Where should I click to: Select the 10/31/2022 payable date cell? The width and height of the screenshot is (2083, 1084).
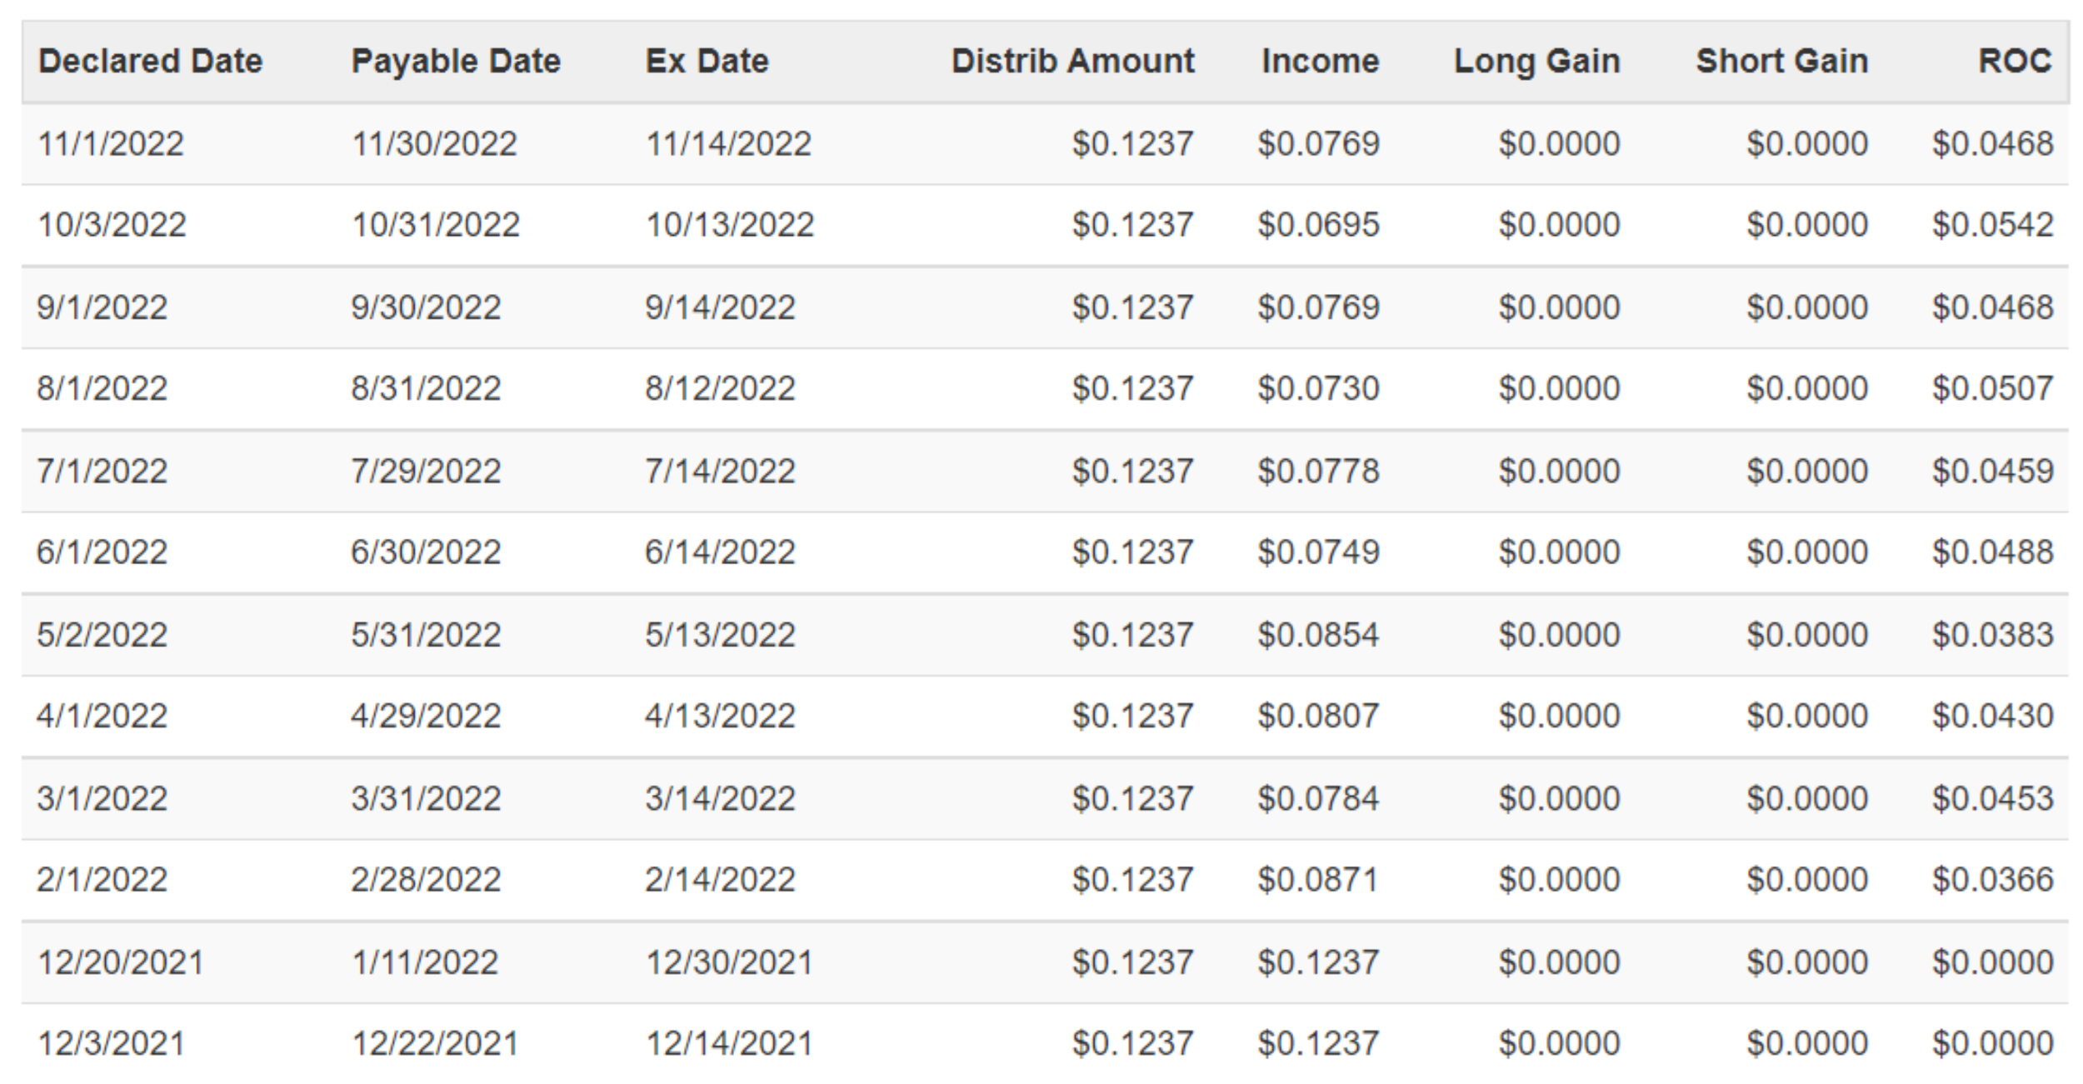pos(435,225)
